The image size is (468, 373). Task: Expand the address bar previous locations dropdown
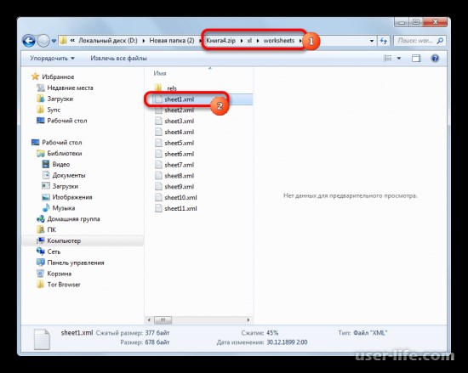[x=372, y=41]
